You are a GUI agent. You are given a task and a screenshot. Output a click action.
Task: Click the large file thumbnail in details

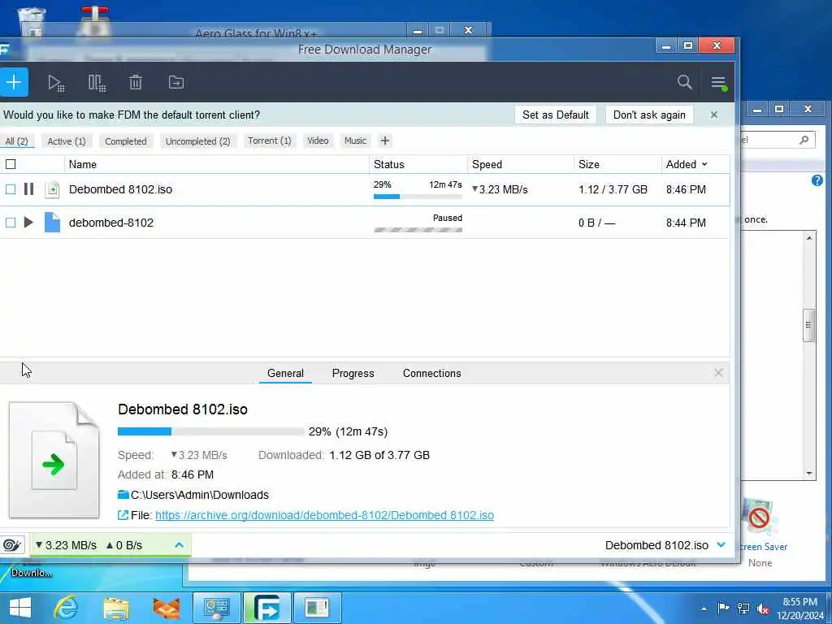pyautogui.click(x=54, y=460)
